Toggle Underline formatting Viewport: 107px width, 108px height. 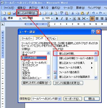pos(67,19)
